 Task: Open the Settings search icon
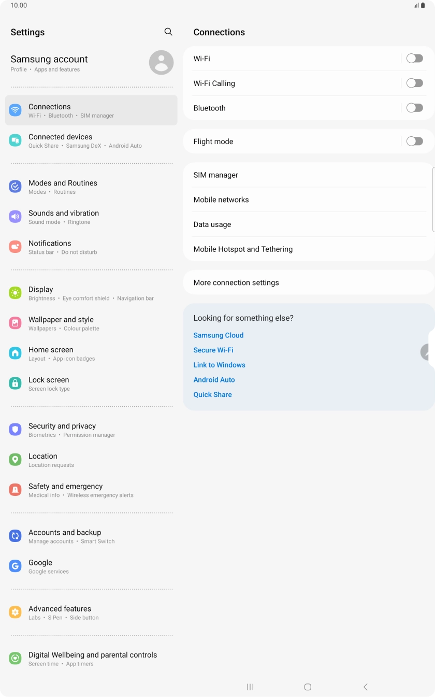tap(168, 32)
